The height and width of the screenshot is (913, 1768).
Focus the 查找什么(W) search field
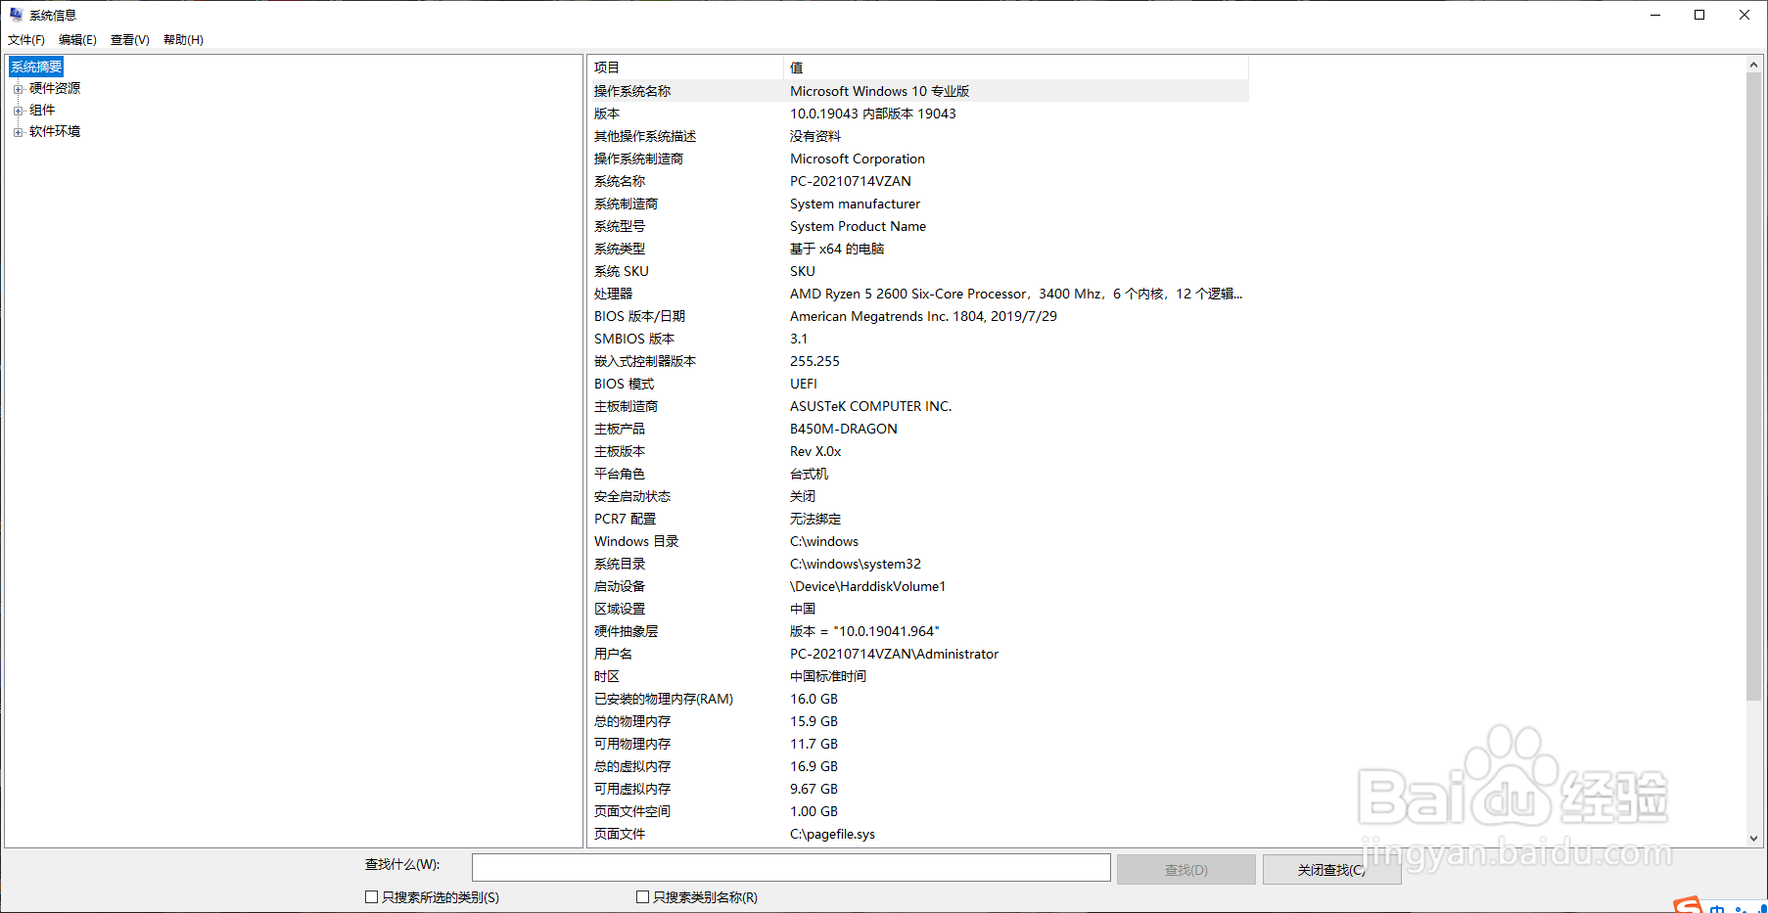(x=791, y=868)
